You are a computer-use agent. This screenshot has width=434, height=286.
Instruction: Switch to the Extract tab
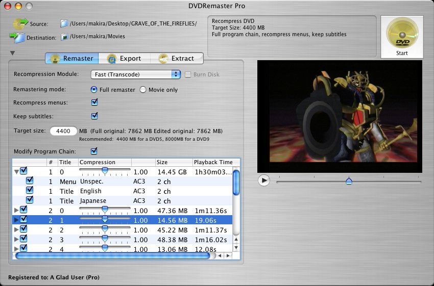177,58
